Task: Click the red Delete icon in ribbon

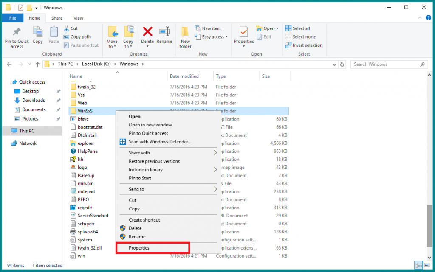Action: (x=147, y=31)
